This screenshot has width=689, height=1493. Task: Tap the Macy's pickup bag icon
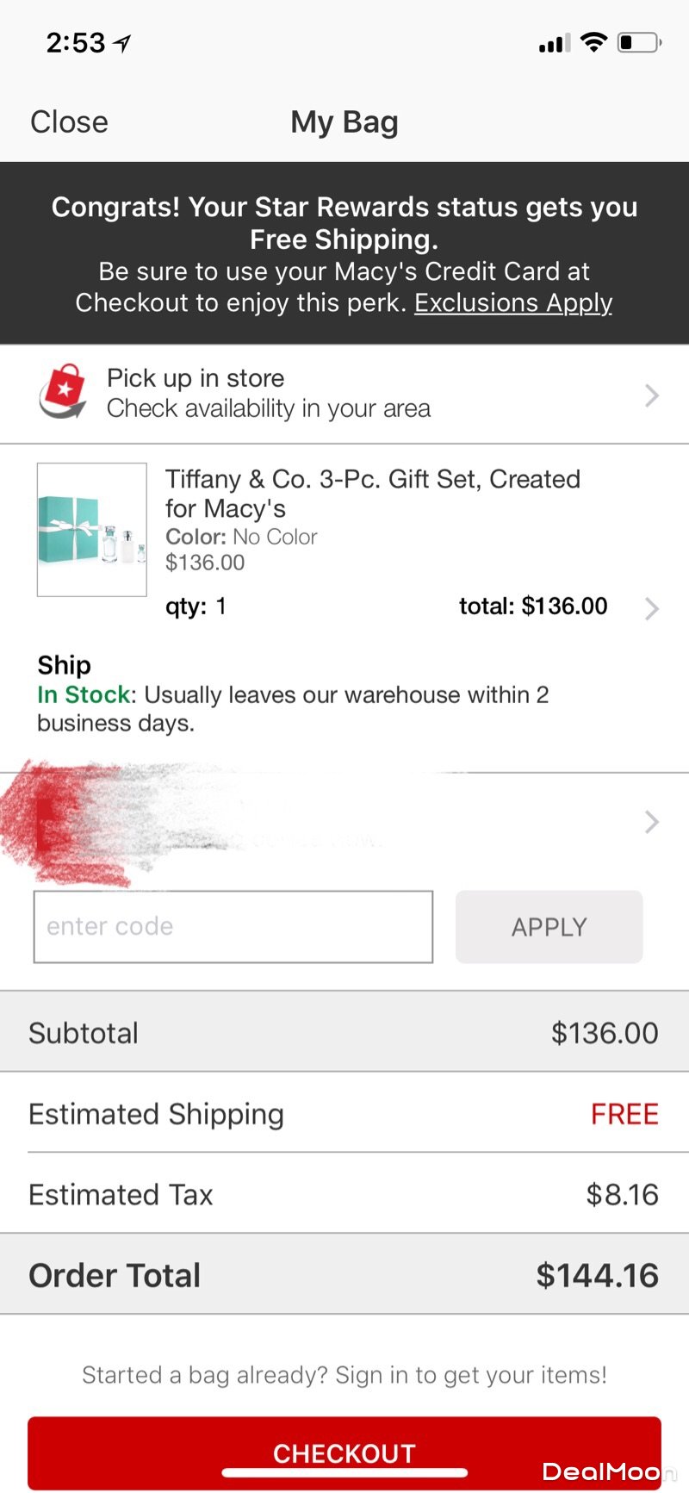click(63, 392)
